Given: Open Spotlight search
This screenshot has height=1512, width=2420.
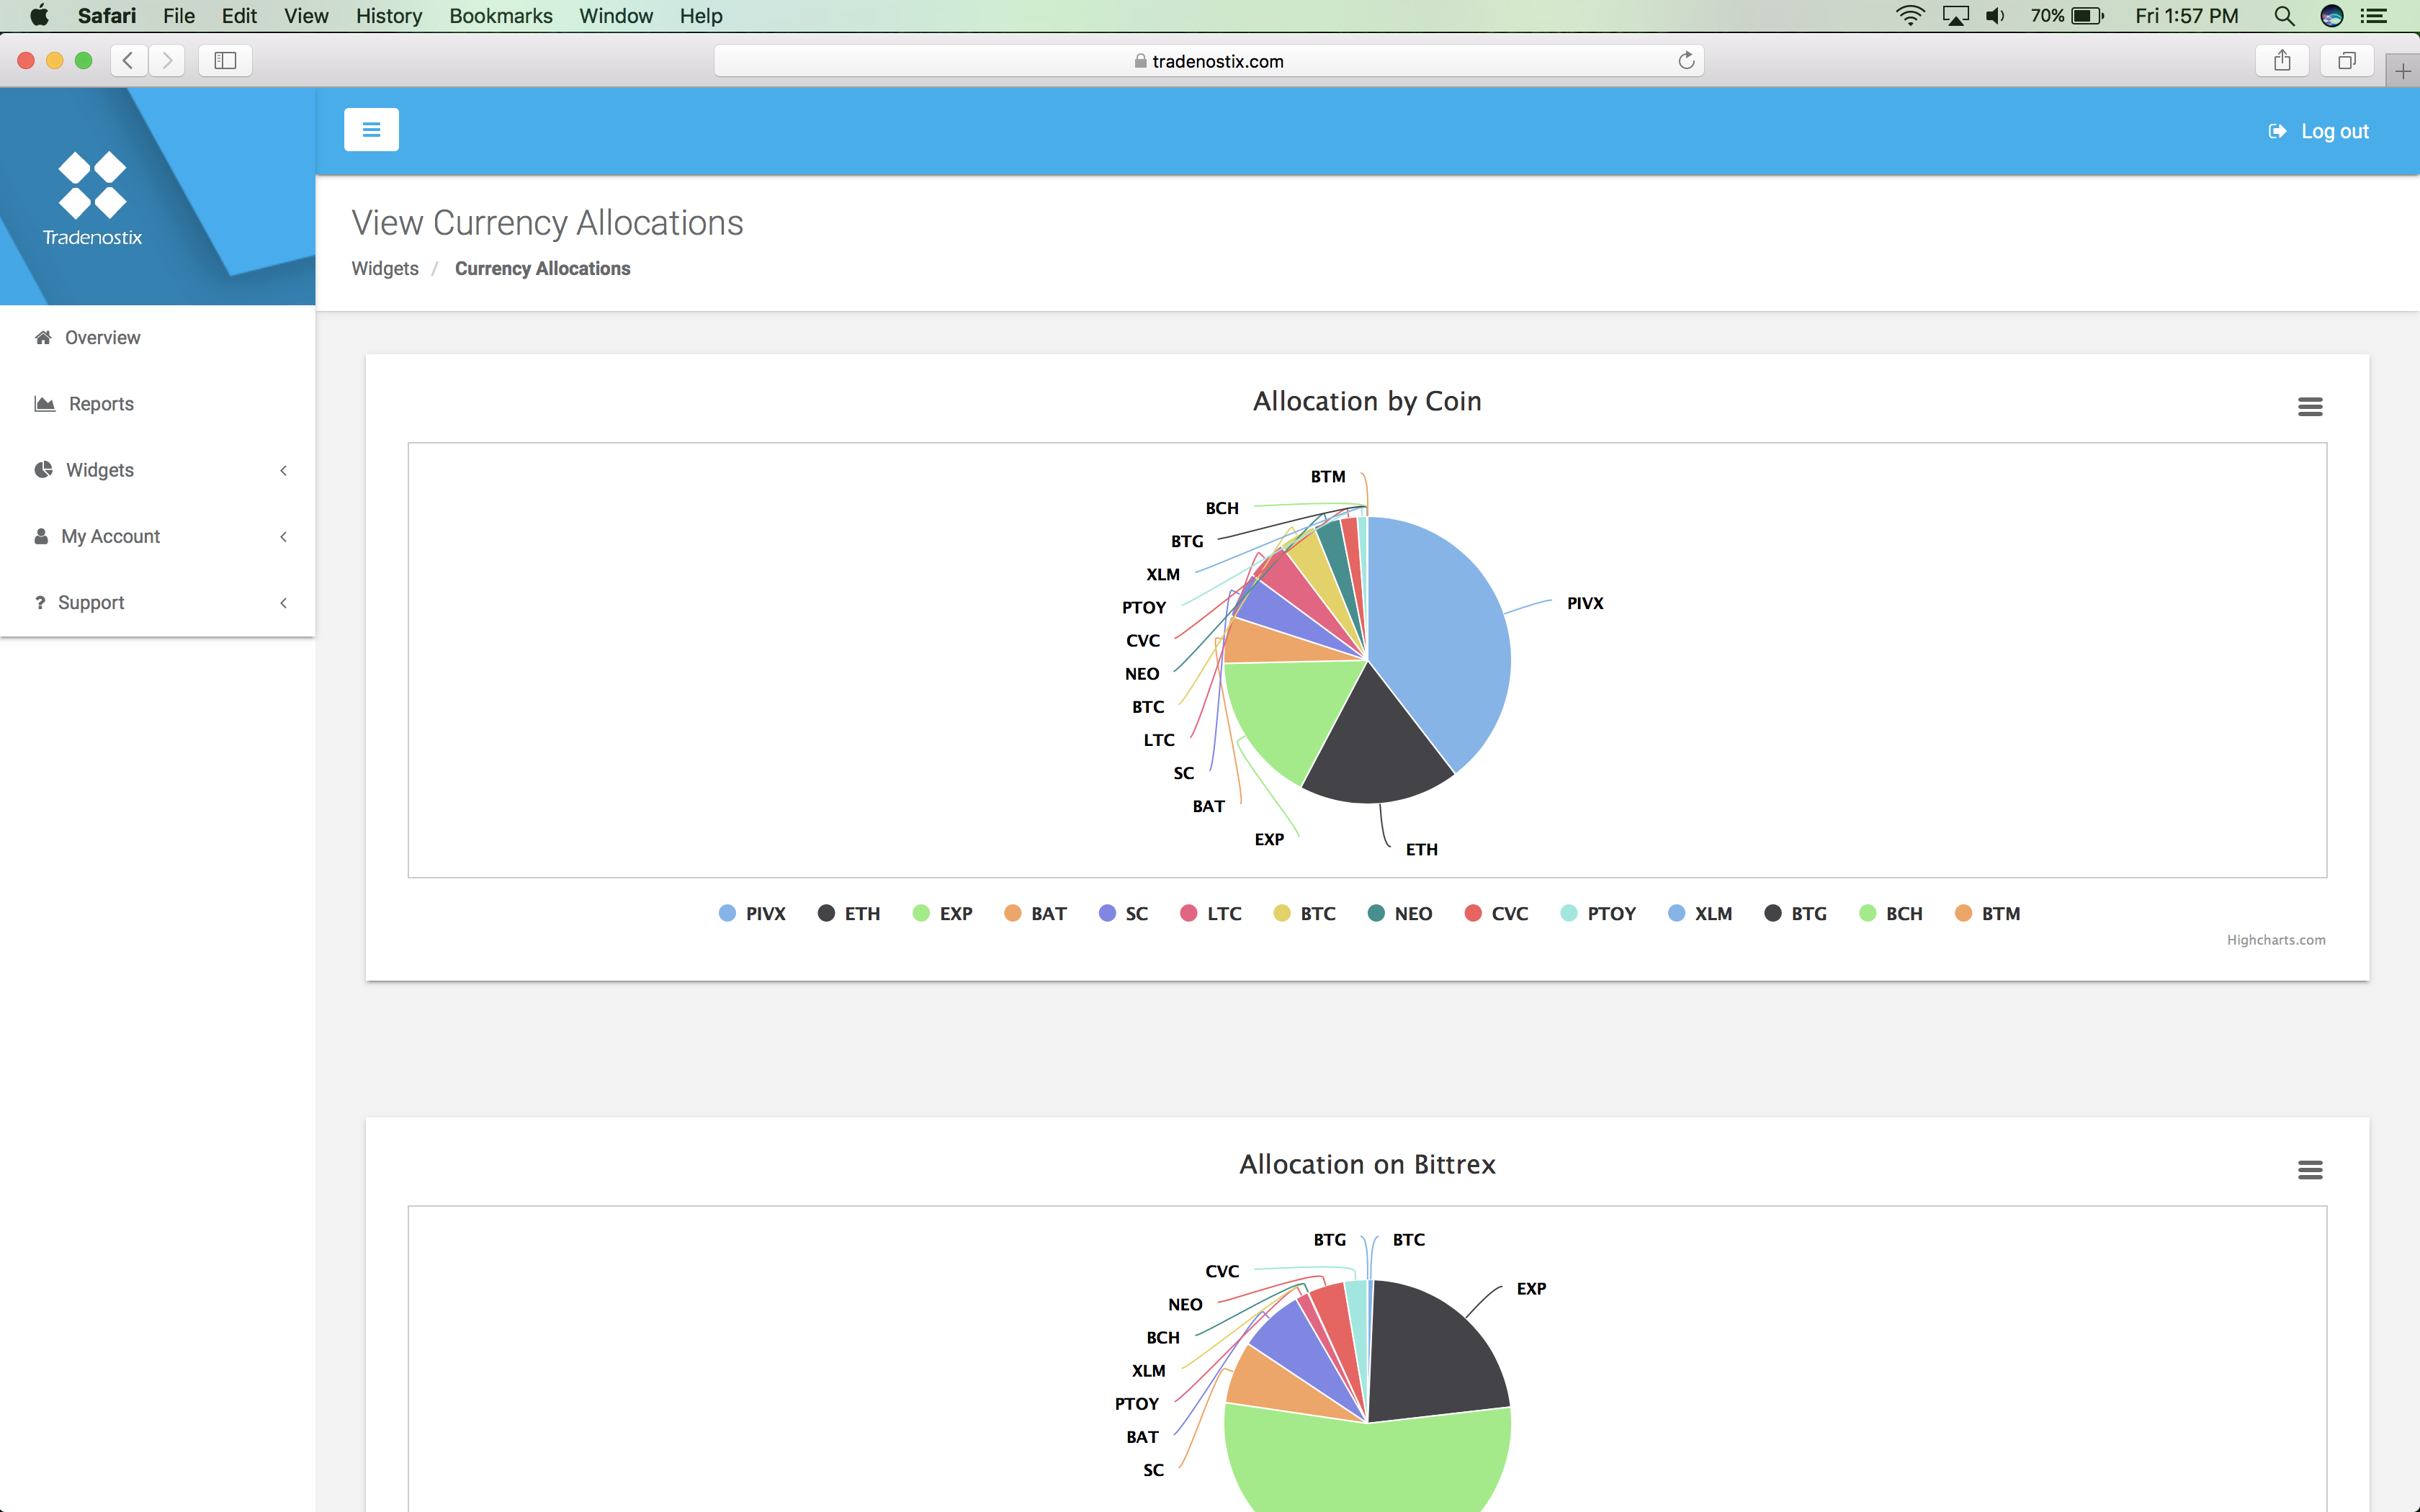Looking at the screenshot, I should point(2284,16).
